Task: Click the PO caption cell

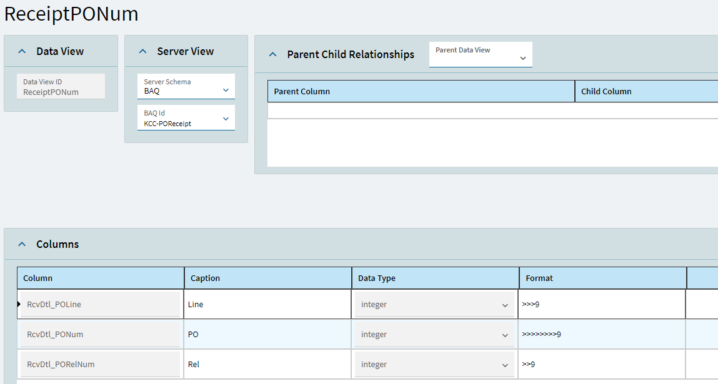Action: point(267,335)
